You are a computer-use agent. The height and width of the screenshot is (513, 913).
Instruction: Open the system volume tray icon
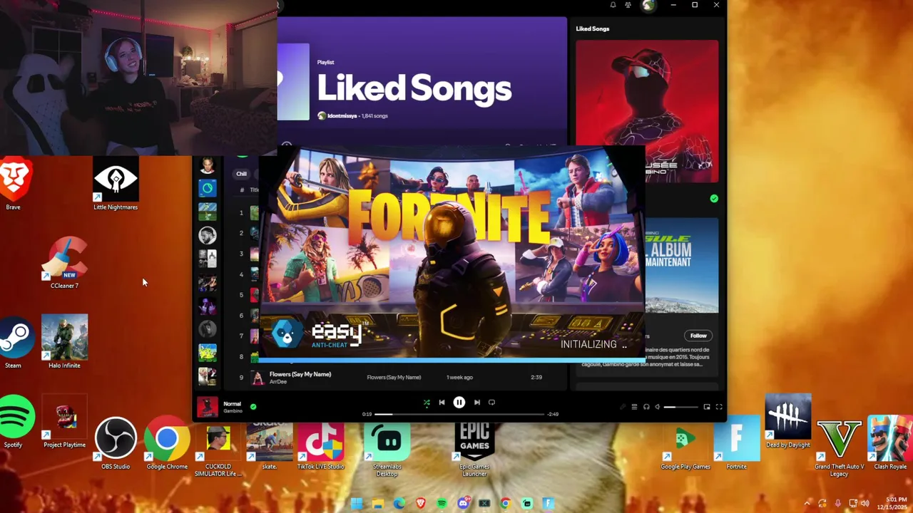[865, 503]
